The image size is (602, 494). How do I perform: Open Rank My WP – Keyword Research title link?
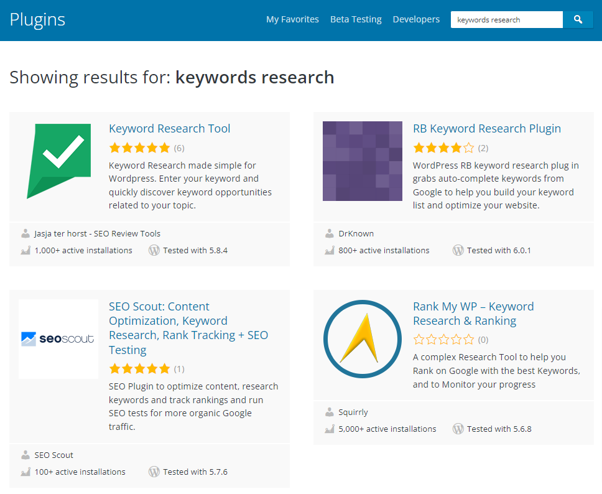point(473,314)
